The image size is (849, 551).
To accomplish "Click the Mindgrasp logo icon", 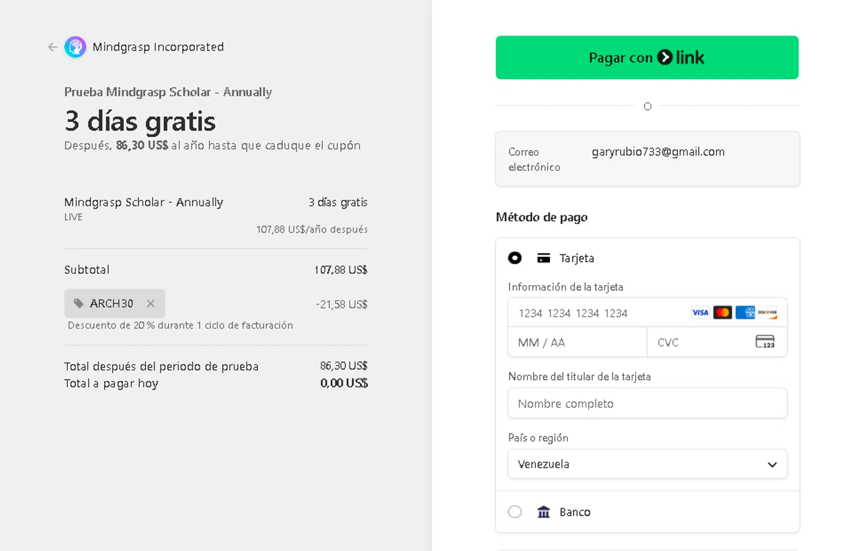I will 75,47.
